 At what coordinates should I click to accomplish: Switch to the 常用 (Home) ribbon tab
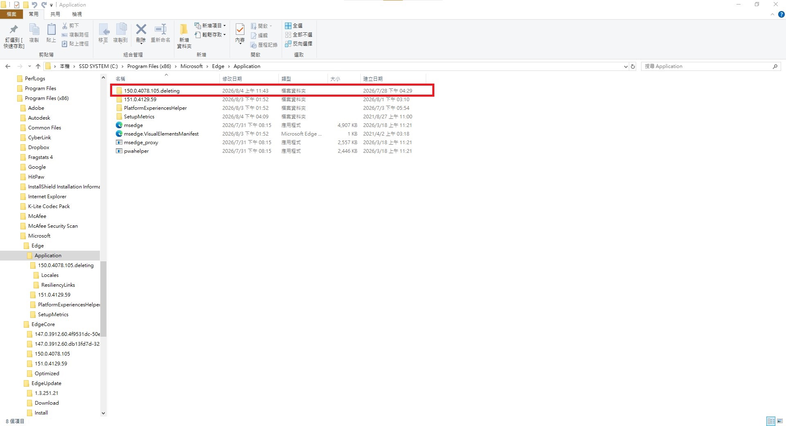(x=34, y=14)
